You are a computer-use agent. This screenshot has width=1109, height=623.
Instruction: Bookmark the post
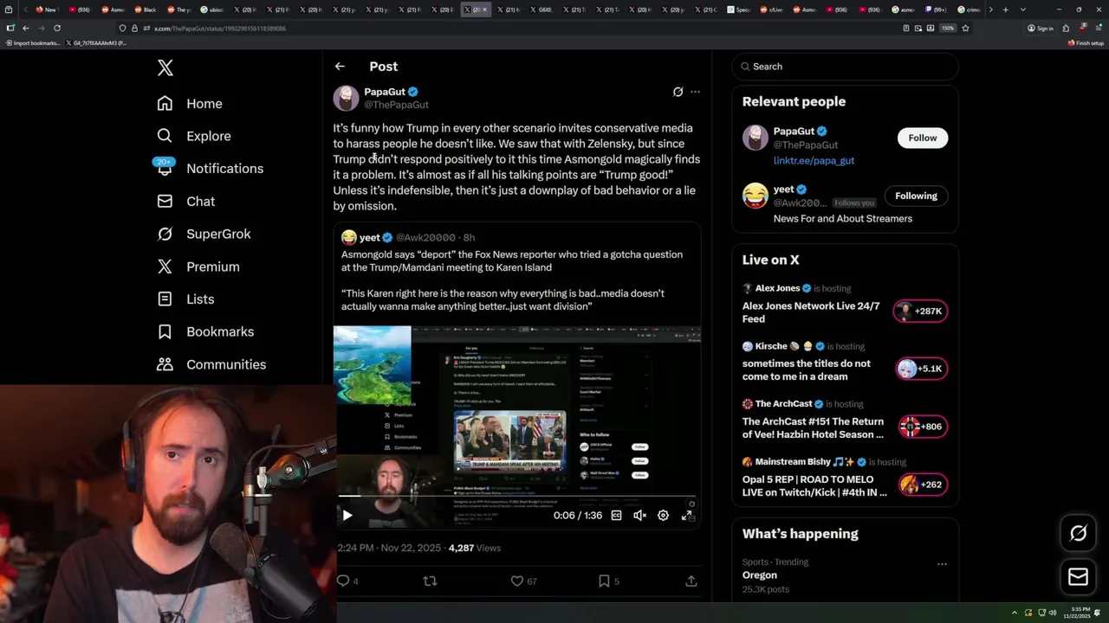[608, 581]
